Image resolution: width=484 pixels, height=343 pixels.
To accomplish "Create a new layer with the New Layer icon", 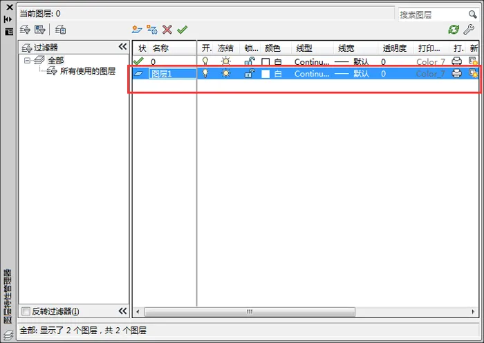I will click(x=137, y=30).
